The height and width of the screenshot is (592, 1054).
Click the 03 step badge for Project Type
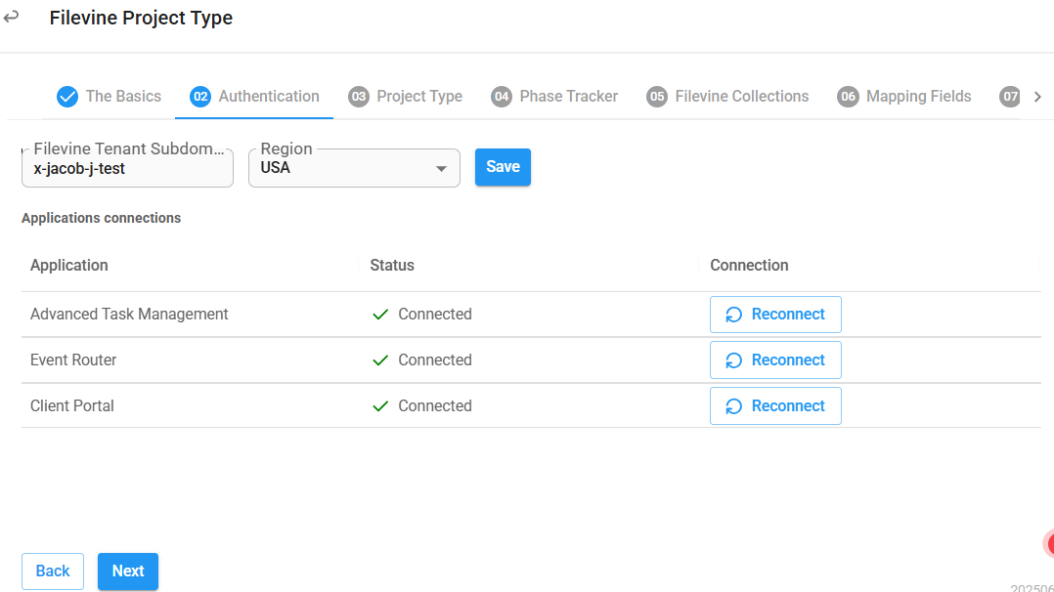point(359,97)
